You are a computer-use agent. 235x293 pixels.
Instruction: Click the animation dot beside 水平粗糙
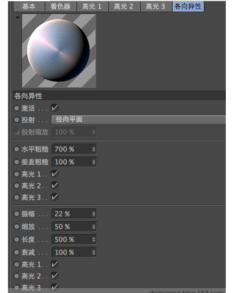[x=17, y=149]
